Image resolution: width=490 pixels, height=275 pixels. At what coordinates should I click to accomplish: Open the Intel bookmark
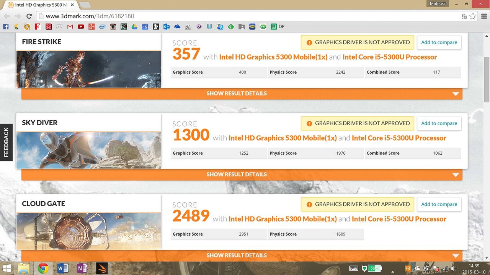tap(102, 26)
